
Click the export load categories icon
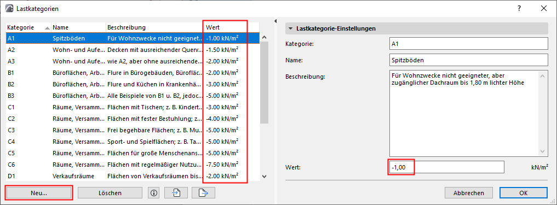pyautogui.click(x=204, y=193)
